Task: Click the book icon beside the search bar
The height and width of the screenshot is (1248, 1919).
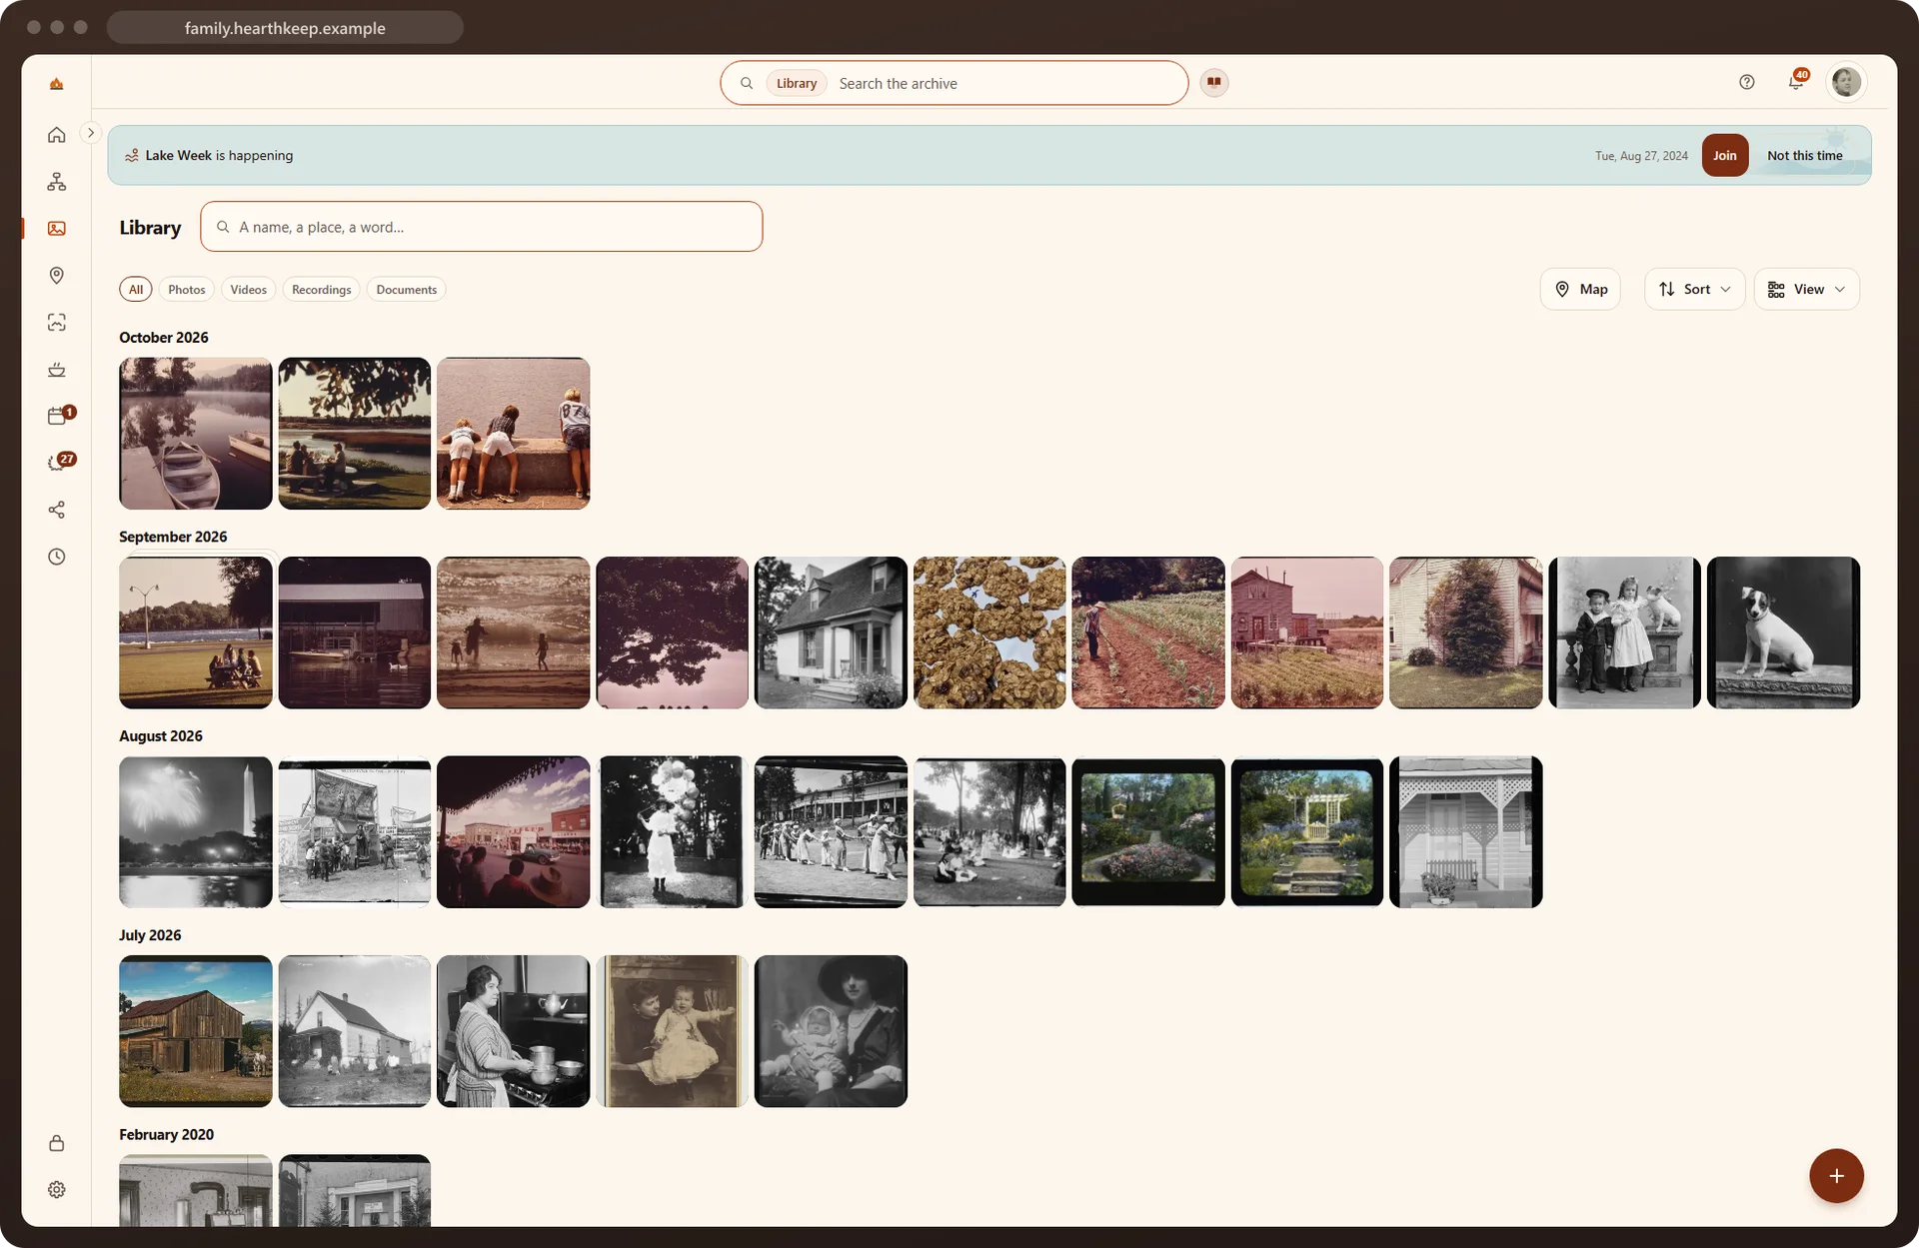Action: click(1214, 82)
